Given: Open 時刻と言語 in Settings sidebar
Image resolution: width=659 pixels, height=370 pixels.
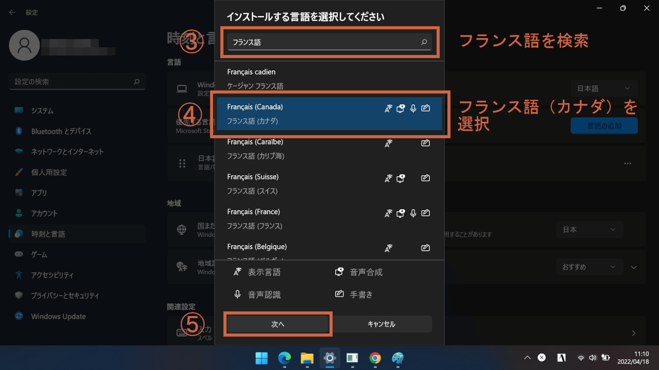Looking at the screenshot, I should point(77,234).
